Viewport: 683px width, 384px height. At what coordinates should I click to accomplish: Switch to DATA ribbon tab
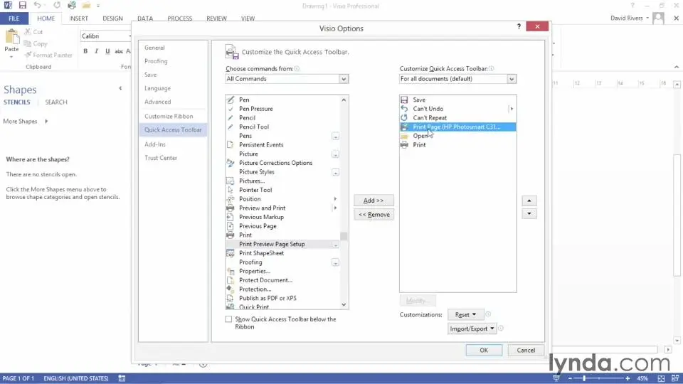coord(145,18)
